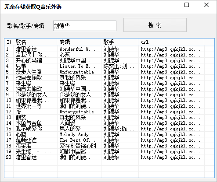Select song 如果你是我... in row 10
The height and width of the screenshot is (182, 217).
pos(32,100)
